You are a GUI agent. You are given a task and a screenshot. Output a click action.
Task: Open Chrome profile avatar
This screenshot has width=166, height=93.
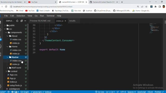tap(164, 6)
